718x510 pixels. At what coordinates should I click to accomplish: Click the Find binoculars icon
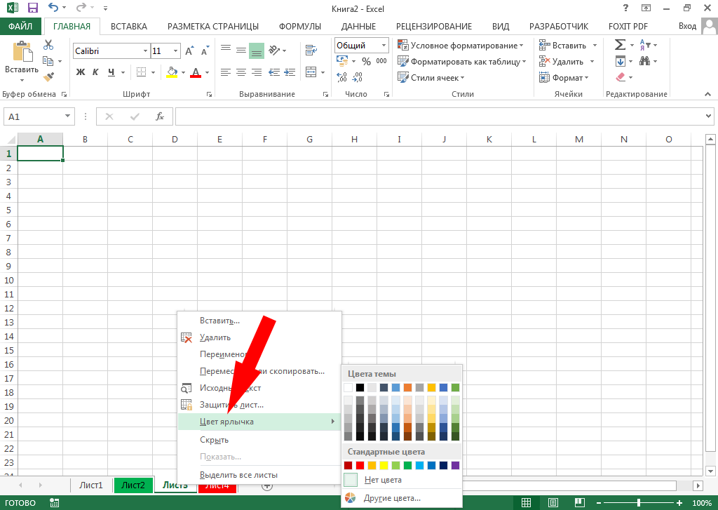644,61
